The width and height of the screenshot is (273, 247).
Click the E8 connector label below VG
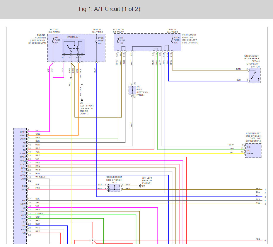[x=30, y=235]
